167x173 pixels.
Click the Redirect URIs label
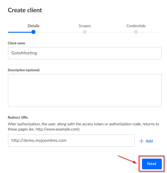click(18, 117)
